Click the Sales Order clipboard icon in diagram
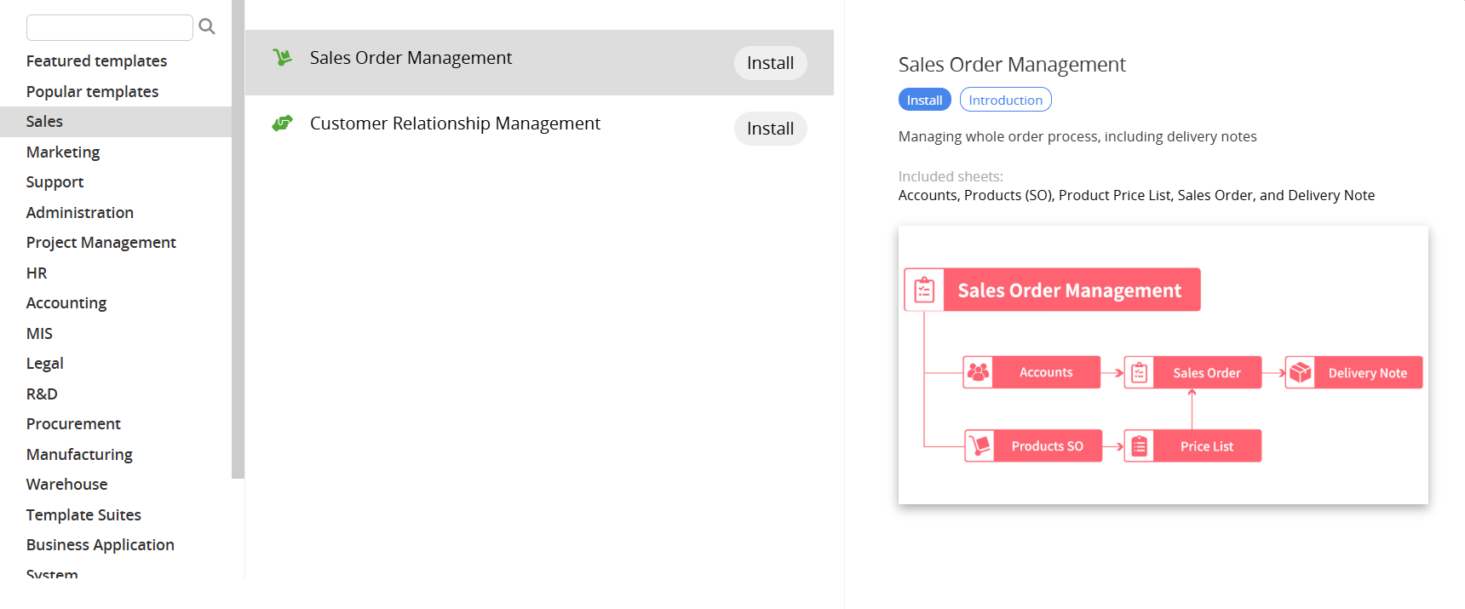This screenshot has height=609, width=1465. click(x=1140, y=372)
